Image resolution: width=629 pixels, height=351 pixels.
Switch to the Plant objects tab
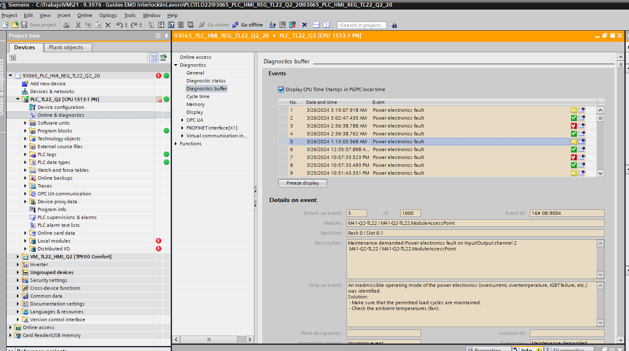click(x=68, y=47)
